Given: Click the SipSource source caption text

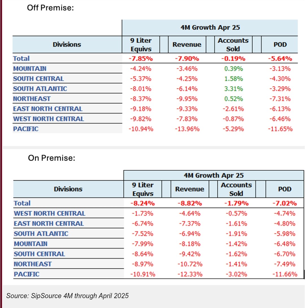Looking at the screenshot, I should [67, 296].
